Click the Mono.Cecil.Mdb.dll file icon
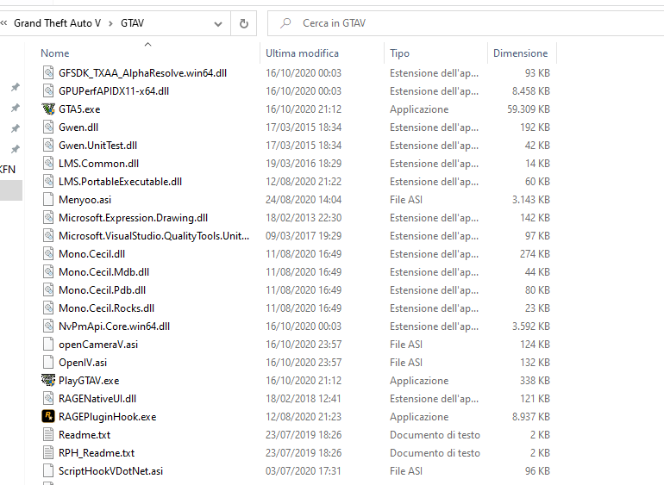Image resolution: width=664 pixels, height=485 pixels. click(48, 272)
